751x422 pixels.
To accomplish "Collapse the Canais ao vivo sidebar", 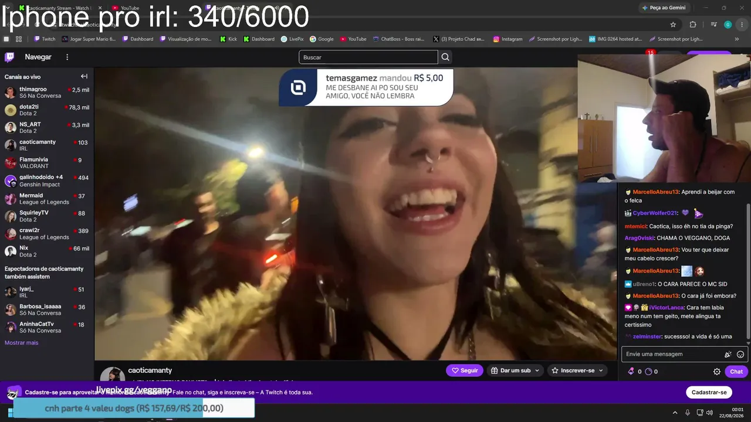I will pos(84,76).
